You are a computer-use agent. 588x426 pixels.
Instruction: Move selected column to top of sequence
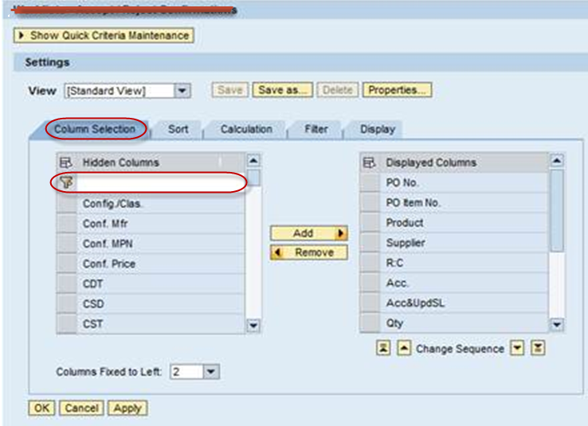(x=383, y=348)
